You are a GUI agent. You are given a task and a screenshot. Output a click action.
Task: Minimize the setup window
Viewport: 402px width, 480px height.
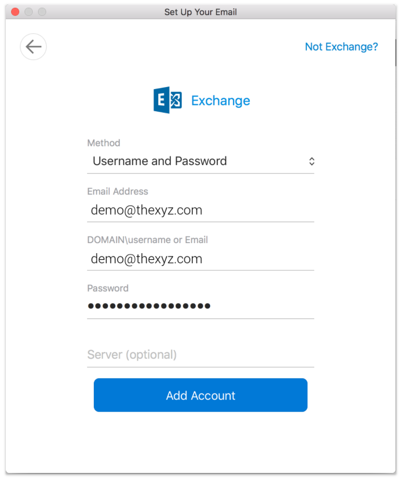[x=29, y=12]
